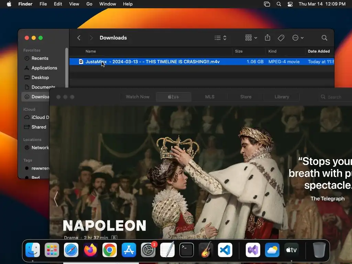352x264 pixels.
Task: Select Downloads in Finder sidebar
Action: 36,97
